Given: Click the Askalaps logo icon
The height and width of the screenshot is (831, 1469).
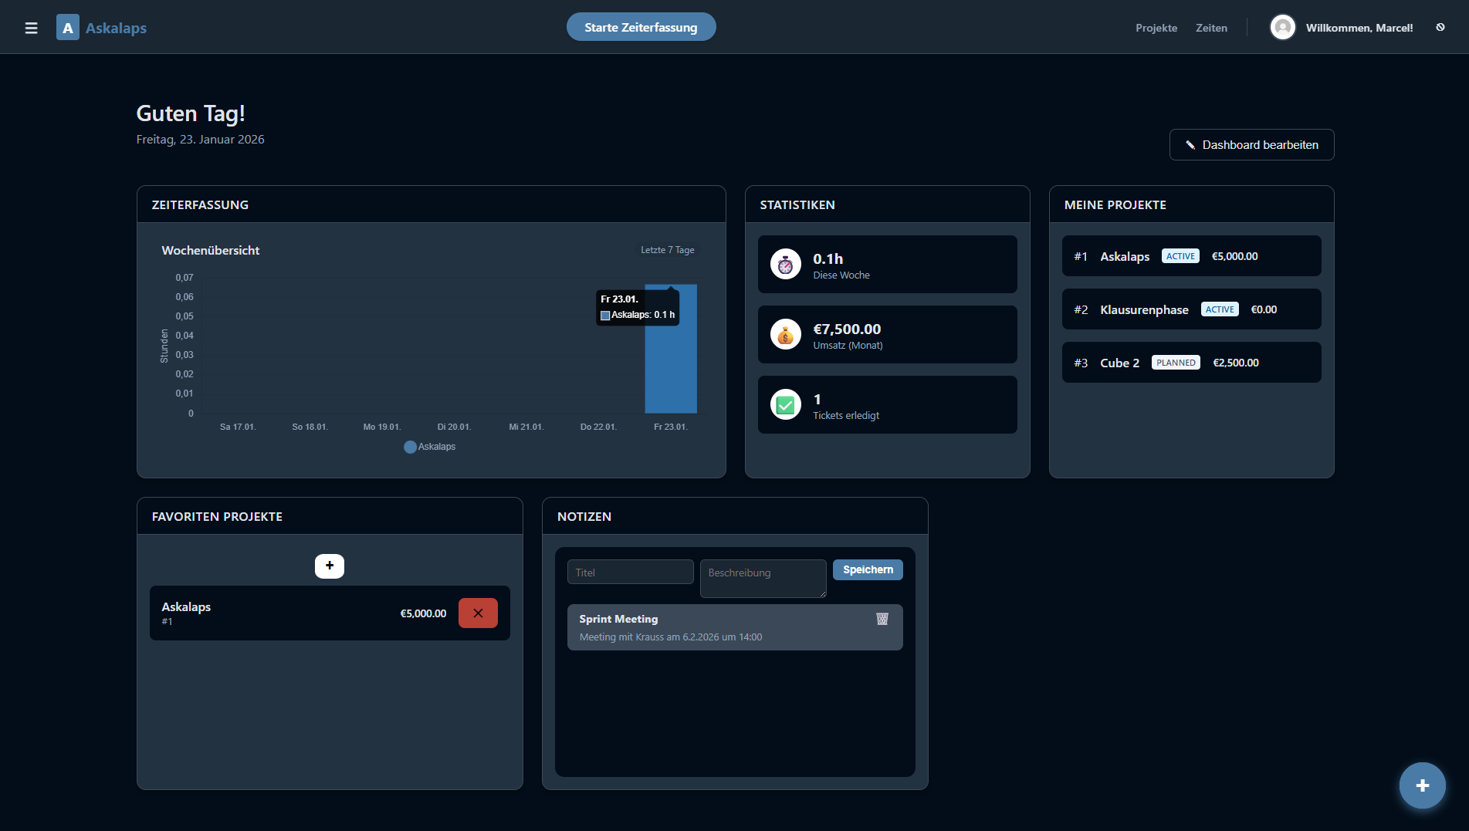Looking at the screenshot, I should 67,27.
